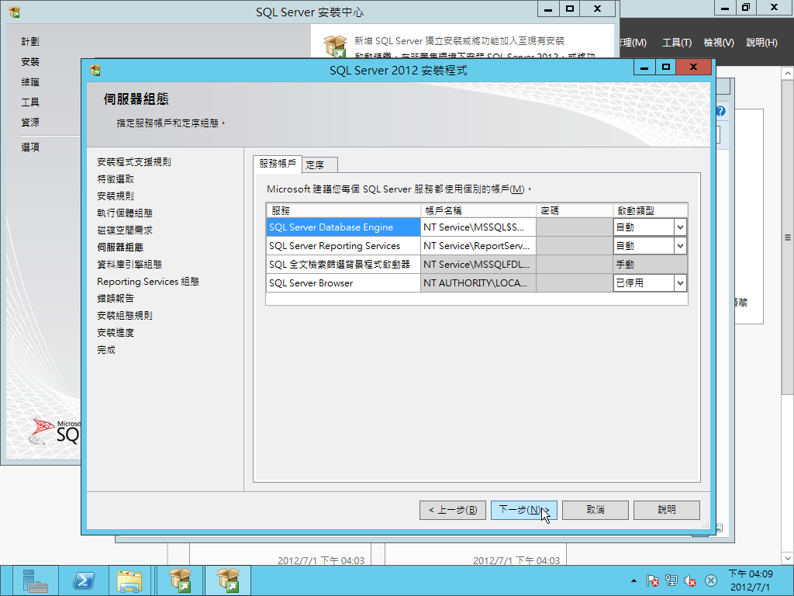Viewport: 794px width, 596px height.
Task: Click 安裝規則 step in sidebar
Action: pos(116,196)
